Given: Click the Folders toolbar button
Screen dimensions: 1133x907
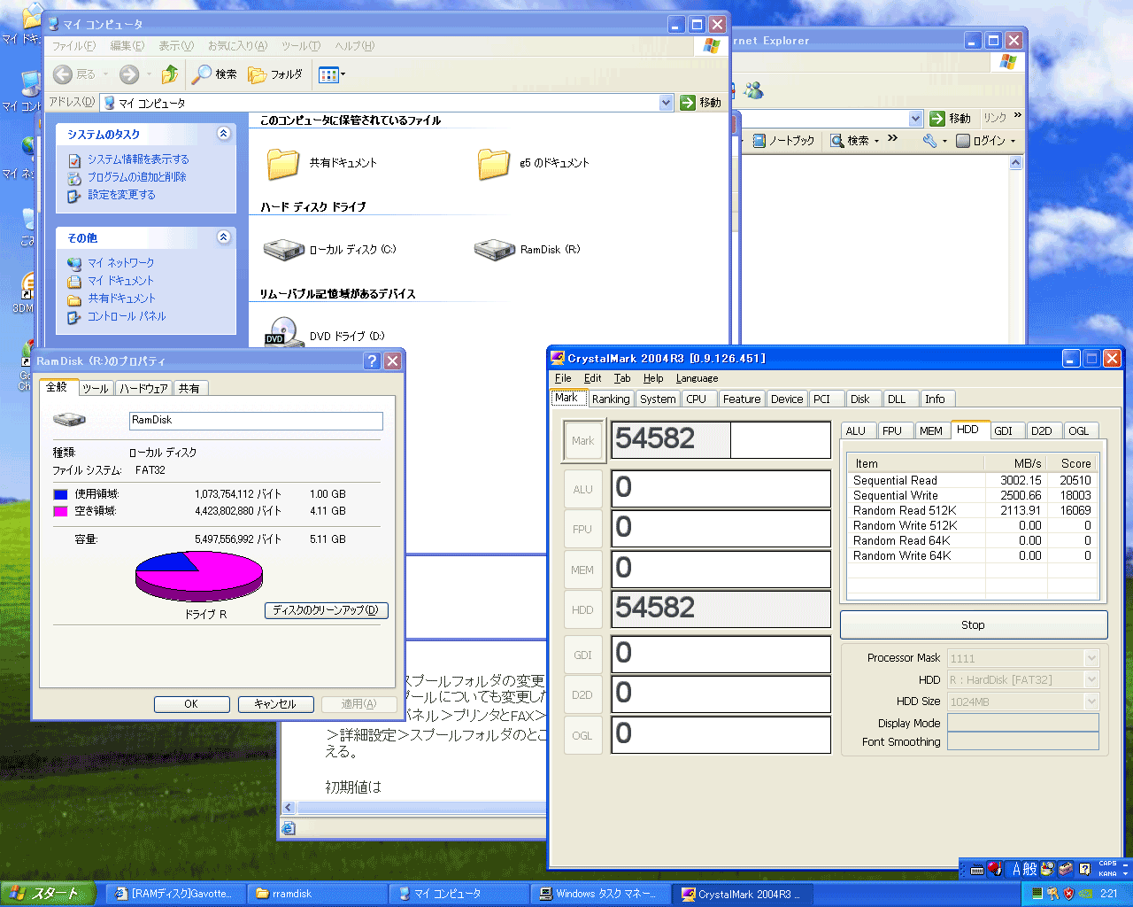Looking at the screenshot, I should (x=275, y=74).
